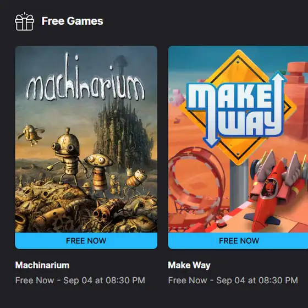Select the Machinarium title text link
The height and width of the screenshot is (308, 308).
(x=42, y=265)
